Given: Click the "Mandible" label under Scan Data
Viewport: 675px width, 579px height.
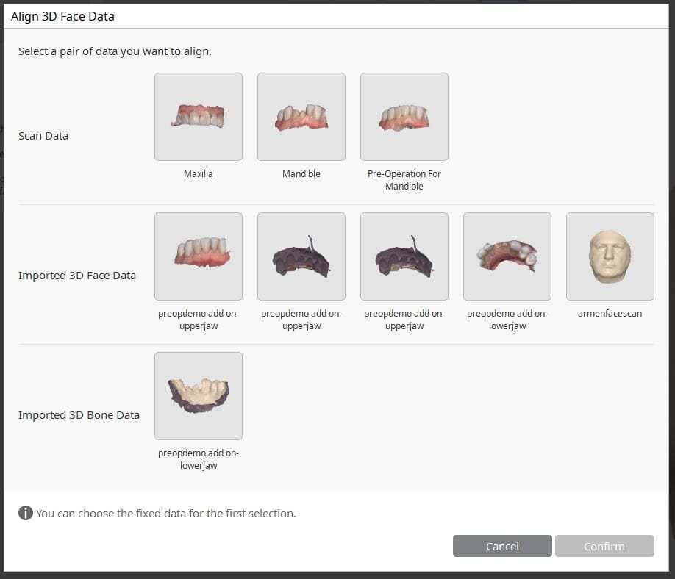Looking at the screenshot, I should click(x=301, y=174).
